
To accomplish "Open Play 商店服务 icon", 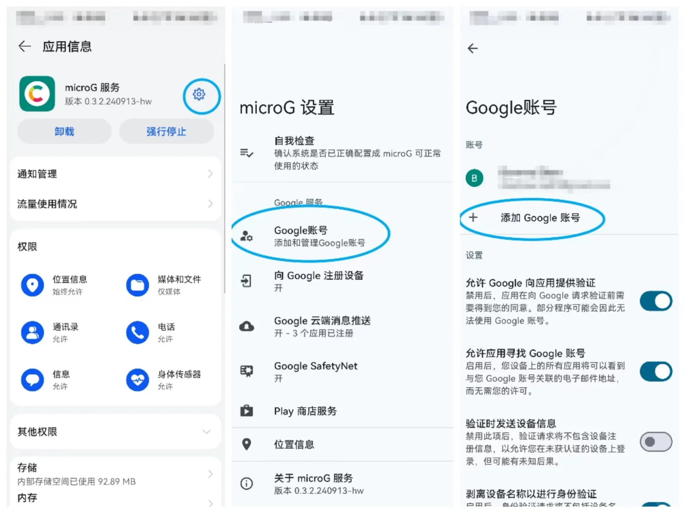I will [x=246, y=411].
